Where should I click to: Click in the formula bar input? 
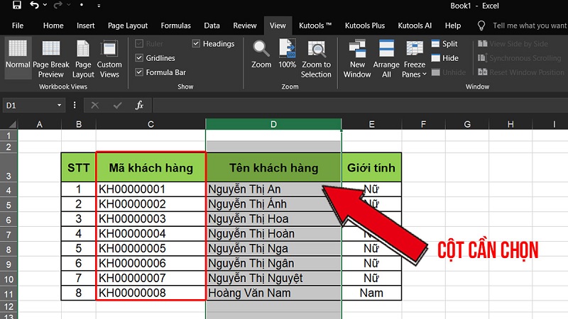361,105
